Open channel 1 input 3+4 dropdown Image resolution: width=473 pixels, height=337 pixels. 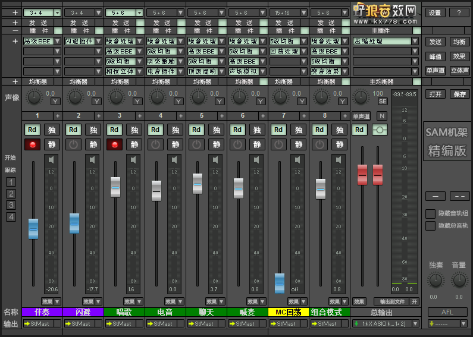click(x=57, y=13)
